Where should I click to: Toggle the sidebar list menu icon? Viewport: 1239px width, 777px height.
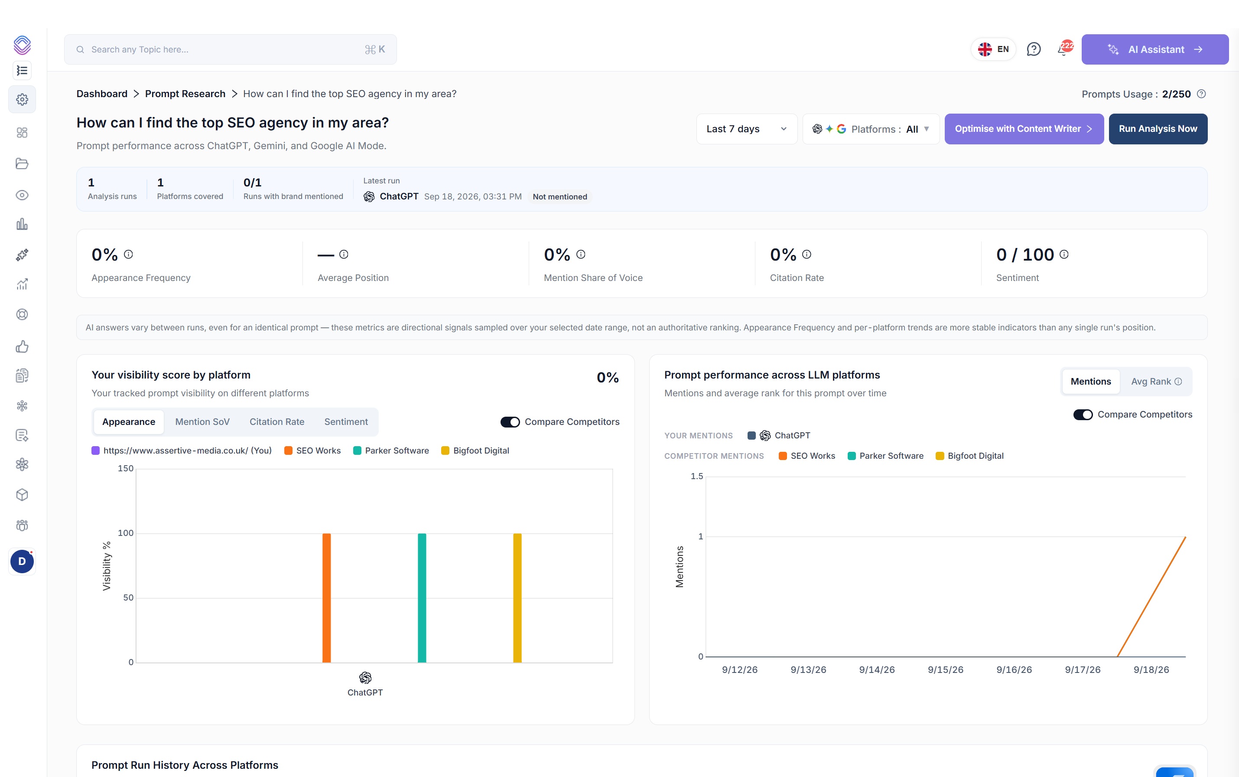coord(22,70)
